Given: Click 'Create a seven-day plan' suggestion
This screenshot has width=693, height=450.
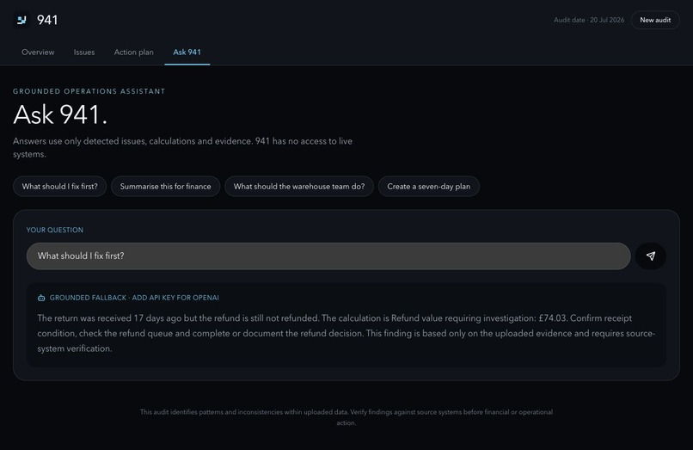Looking at the screenshot, I should click(429, 187).
